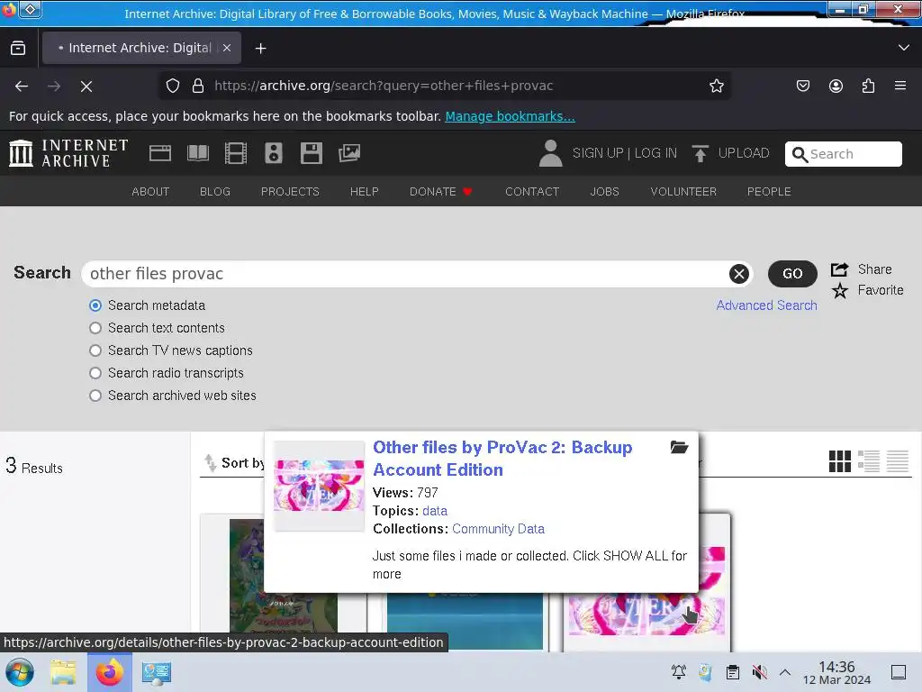Click SIGN UP link
Image resolution: width=922 pixels, height=692 pixels.
point(598,153)
